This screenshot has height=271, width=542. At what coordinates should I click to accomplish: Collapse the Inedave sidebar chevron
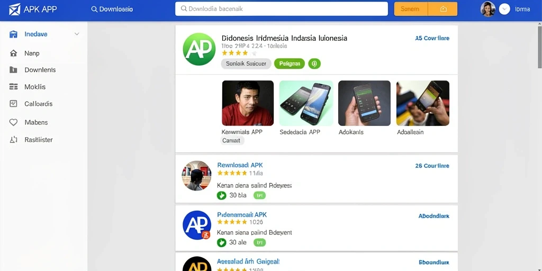[77, 34]
